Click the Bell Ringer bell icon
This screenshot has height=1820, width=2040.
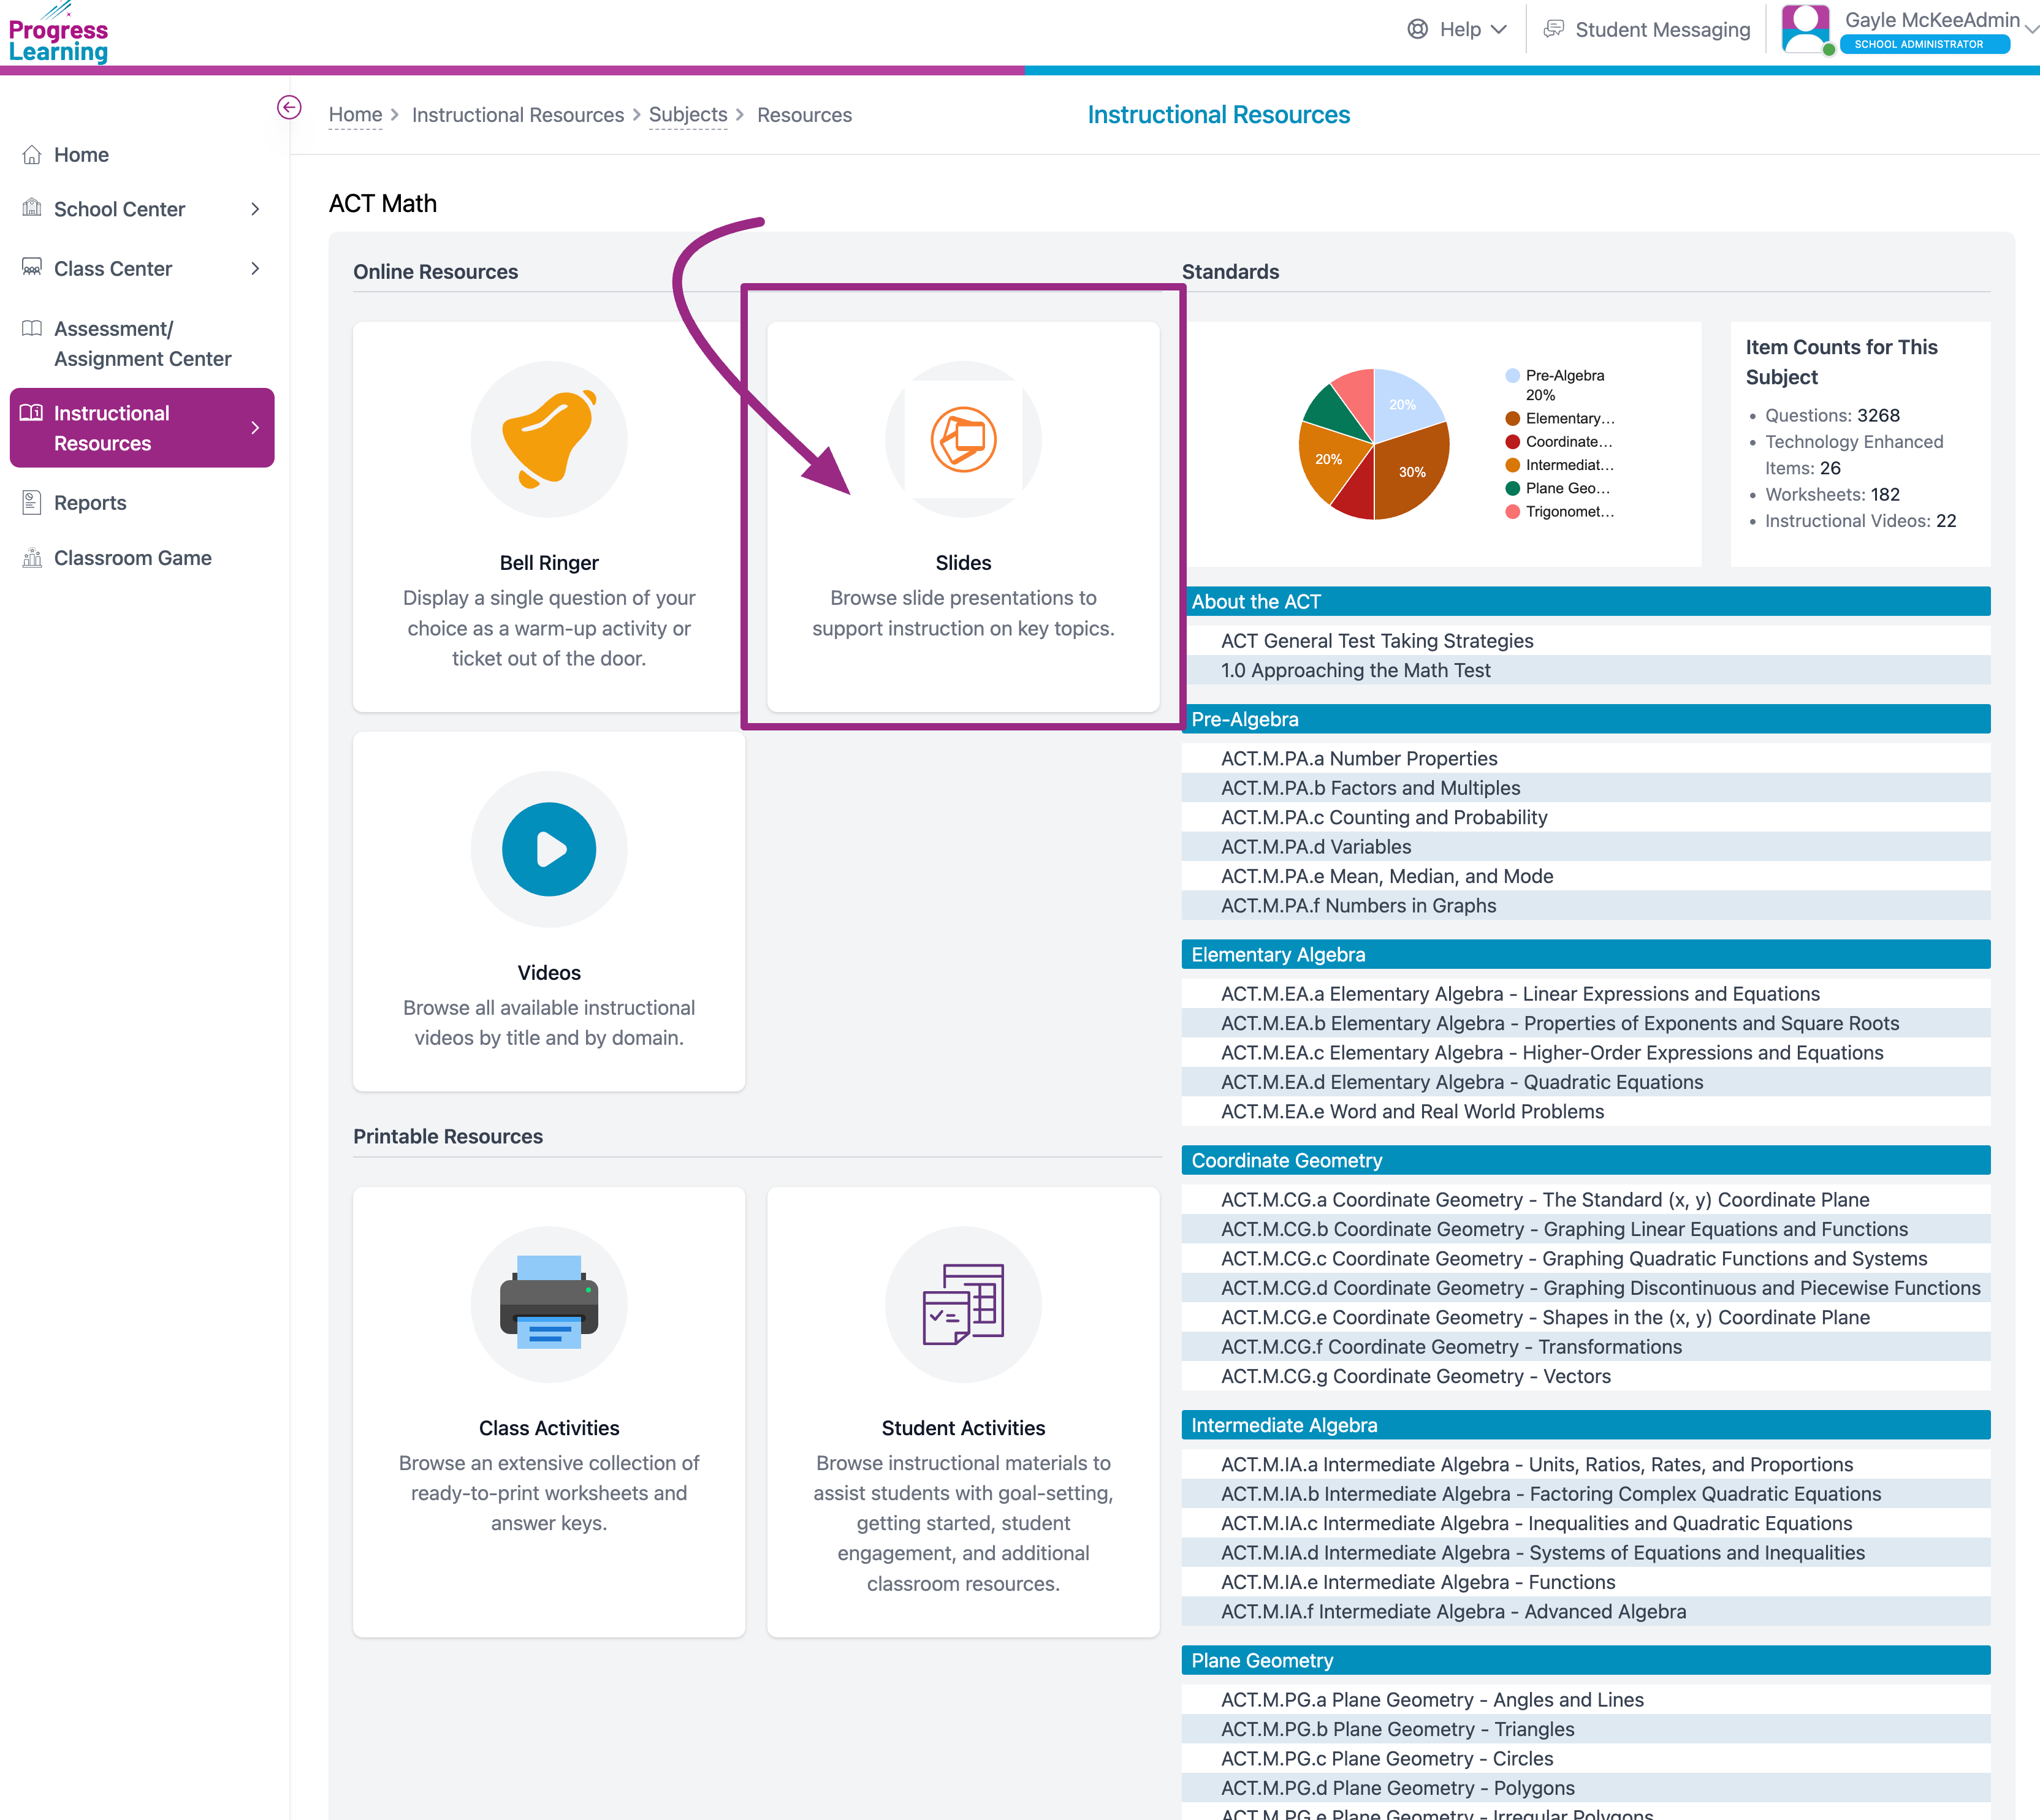coord(548,439)
